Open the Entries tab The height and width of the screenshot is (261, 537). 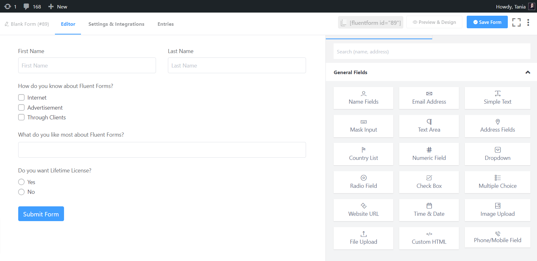[166, 24]
